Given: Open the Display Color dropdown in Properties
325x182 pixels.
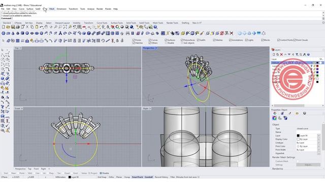Looking at the screenshot, I should click(x=319, y=140).
